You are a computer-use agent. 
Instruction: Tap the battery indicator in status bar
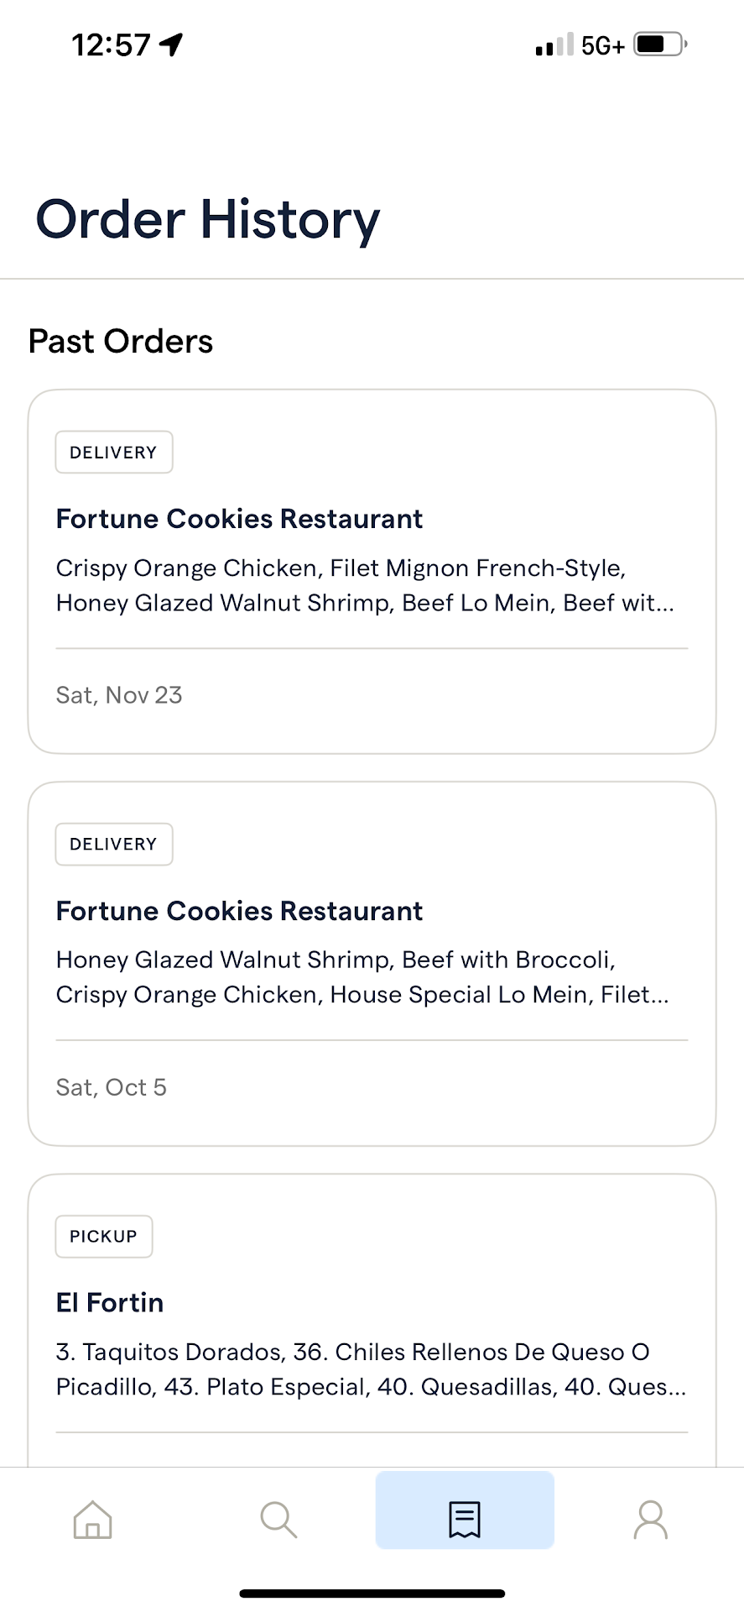[661, 44]
